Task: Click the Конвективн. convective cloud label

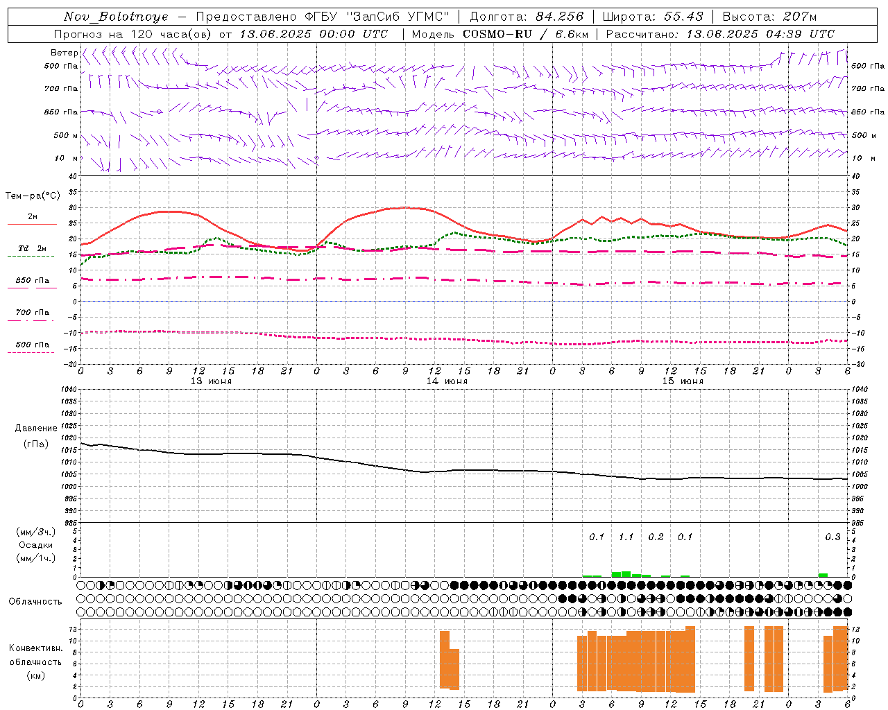Action: click(x=36, y=648)
